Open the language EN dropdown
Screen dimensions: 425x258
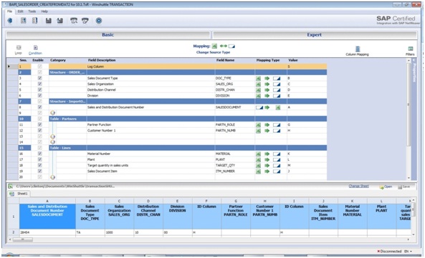(x=408, y=252)
